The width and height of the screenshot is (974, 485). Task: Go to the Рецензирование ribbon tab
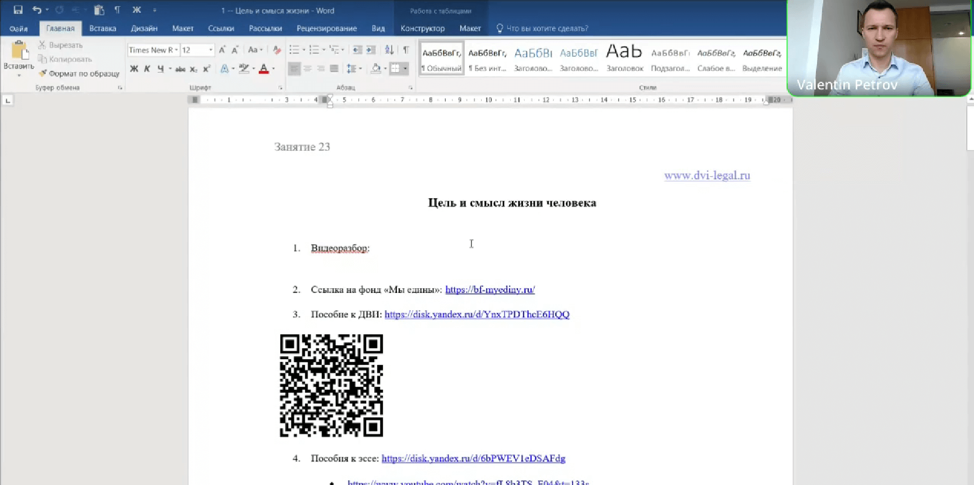[x=327, y=29]
